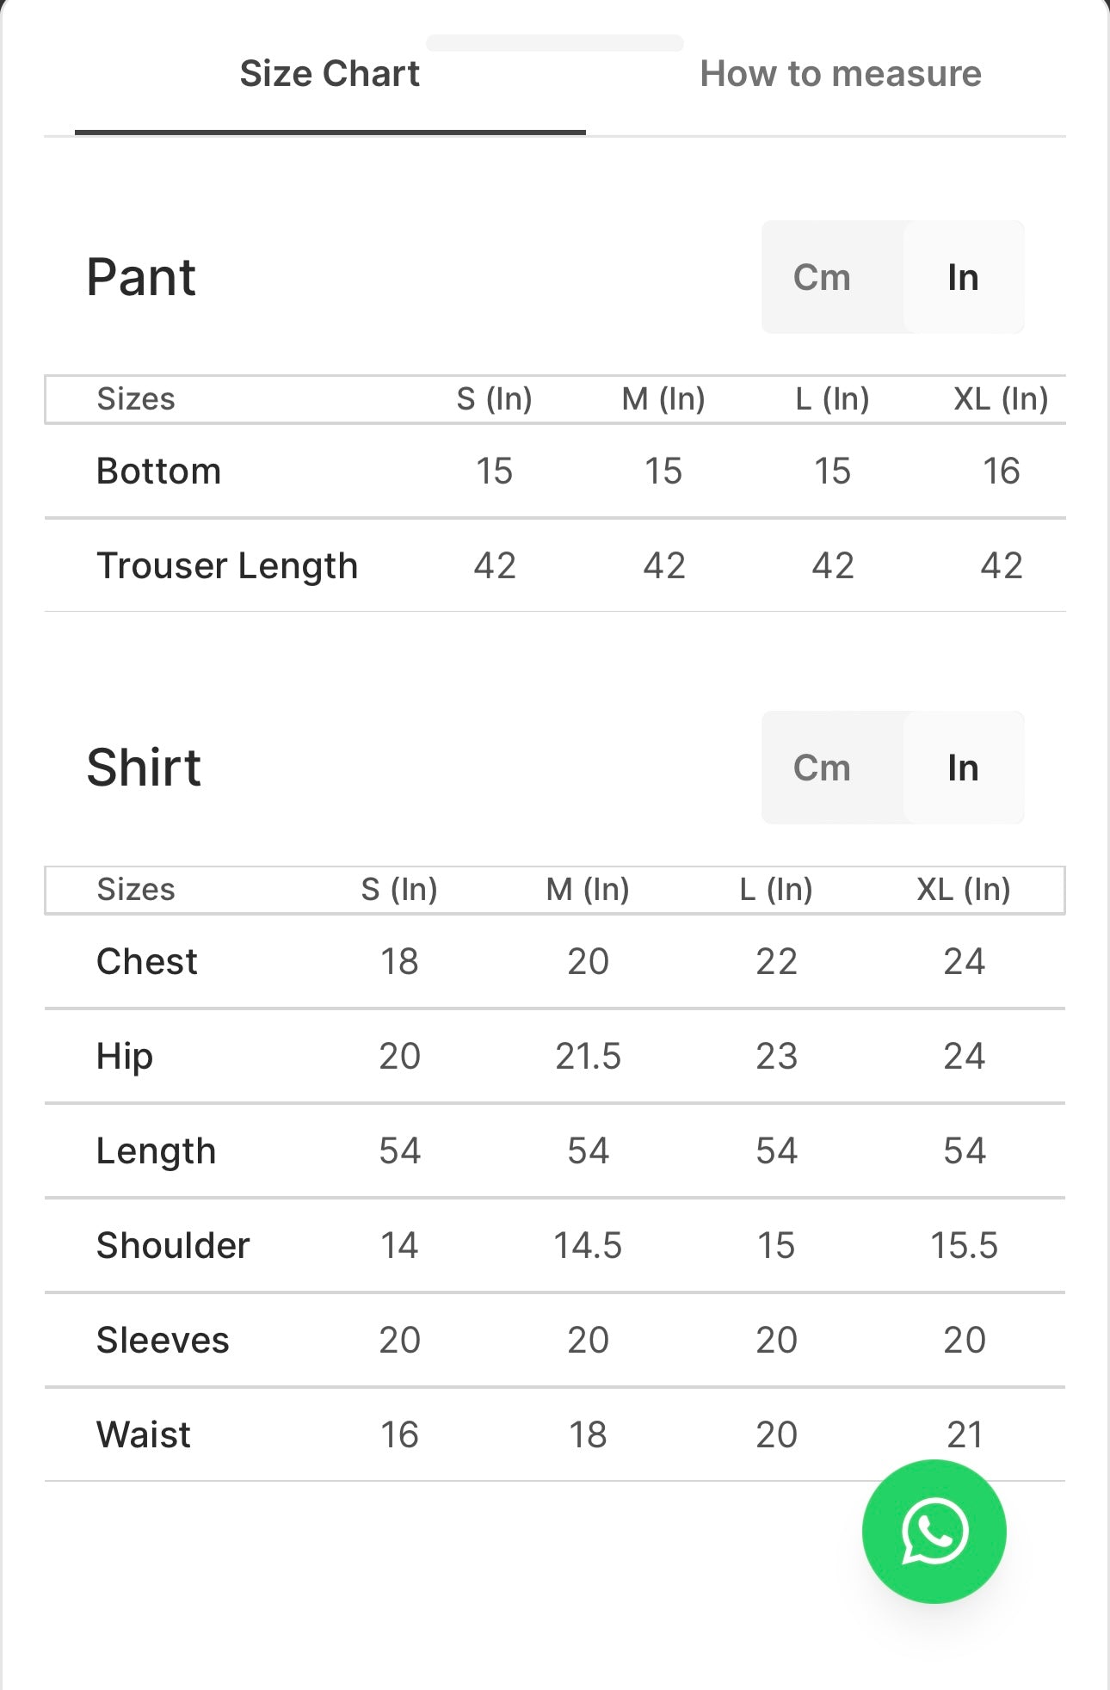
Task: Switch to the Size Chart tab
Action: (x=330, y=74)
